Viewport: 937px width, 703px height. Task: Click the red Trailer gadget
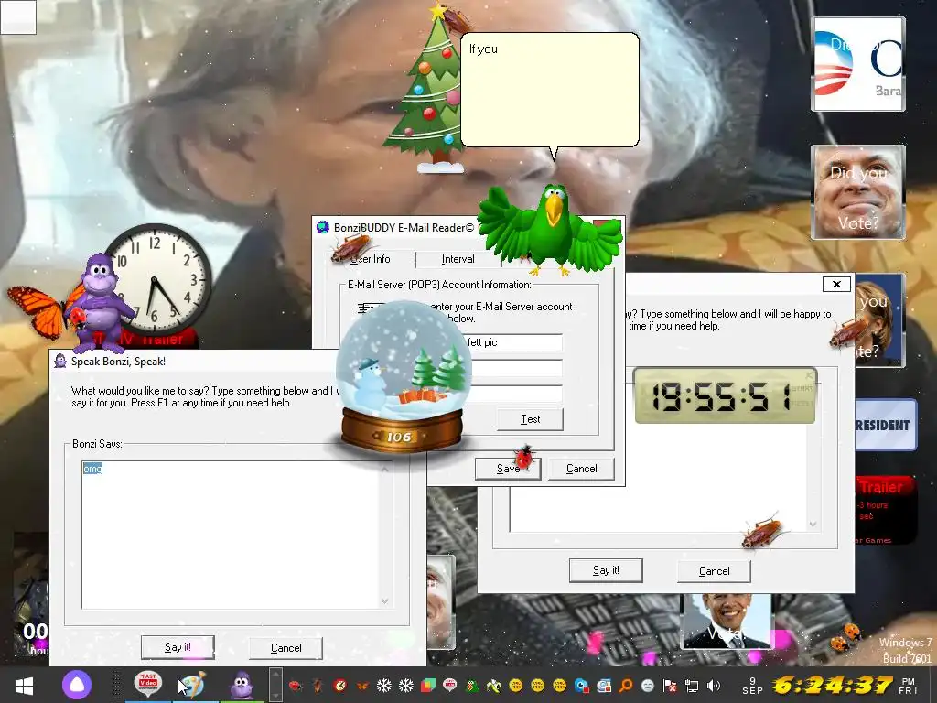coord(885,509)
